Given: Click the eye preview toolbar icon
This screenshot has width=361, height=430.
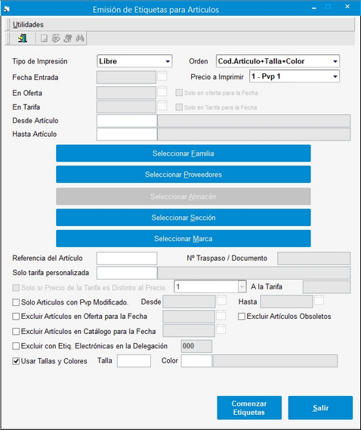Looking at the screenshot, I should 56,39.
